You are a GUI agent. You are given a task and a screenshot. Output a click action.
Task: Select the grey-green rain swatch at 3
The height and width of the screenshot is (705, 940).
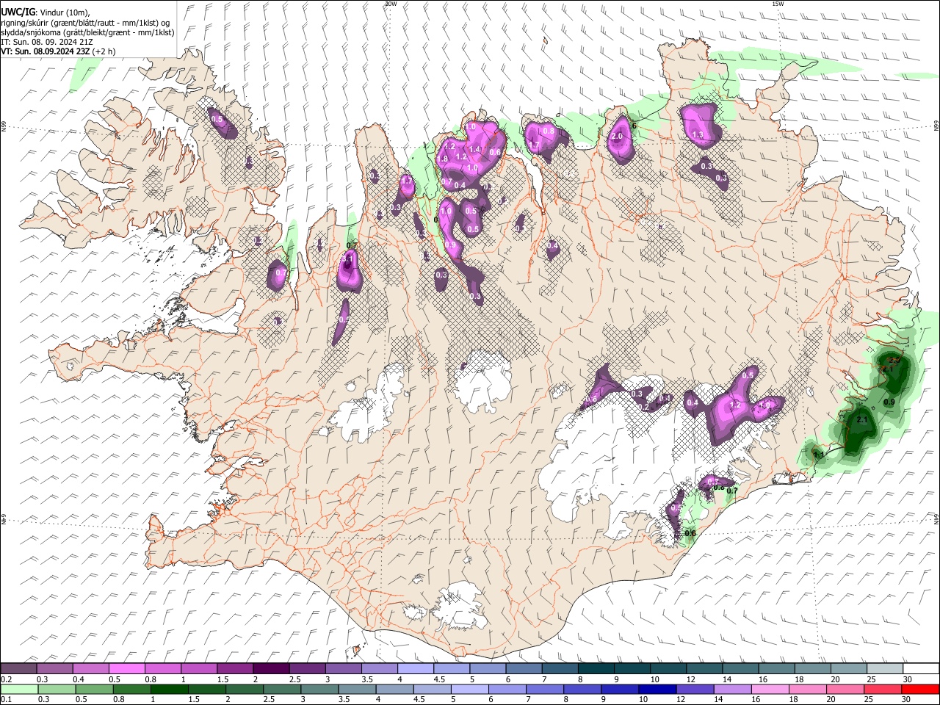coord(319,689)
